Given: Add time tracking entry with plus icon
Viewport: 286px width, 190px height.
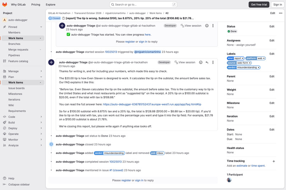Looking at the screenshot, I should (x=274, y=161).
